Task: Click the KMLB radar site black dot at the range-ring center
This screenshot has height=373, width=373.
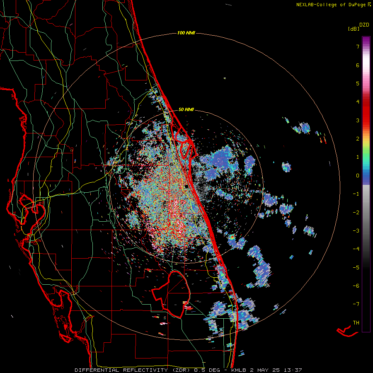Action: (x=186, y=186)
